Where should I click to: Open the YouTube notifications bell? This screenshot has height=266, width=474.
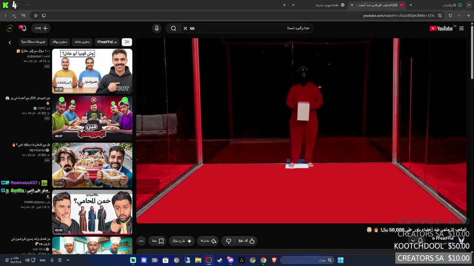click(24, 28)
